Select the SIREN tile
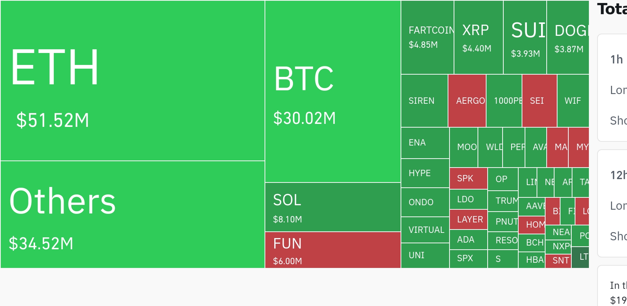 coord(424,101)
